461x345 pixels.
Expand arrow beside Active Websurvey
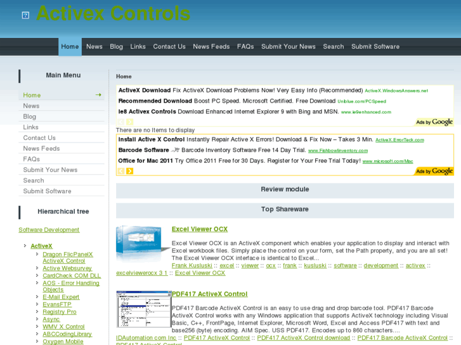(37, 268)
